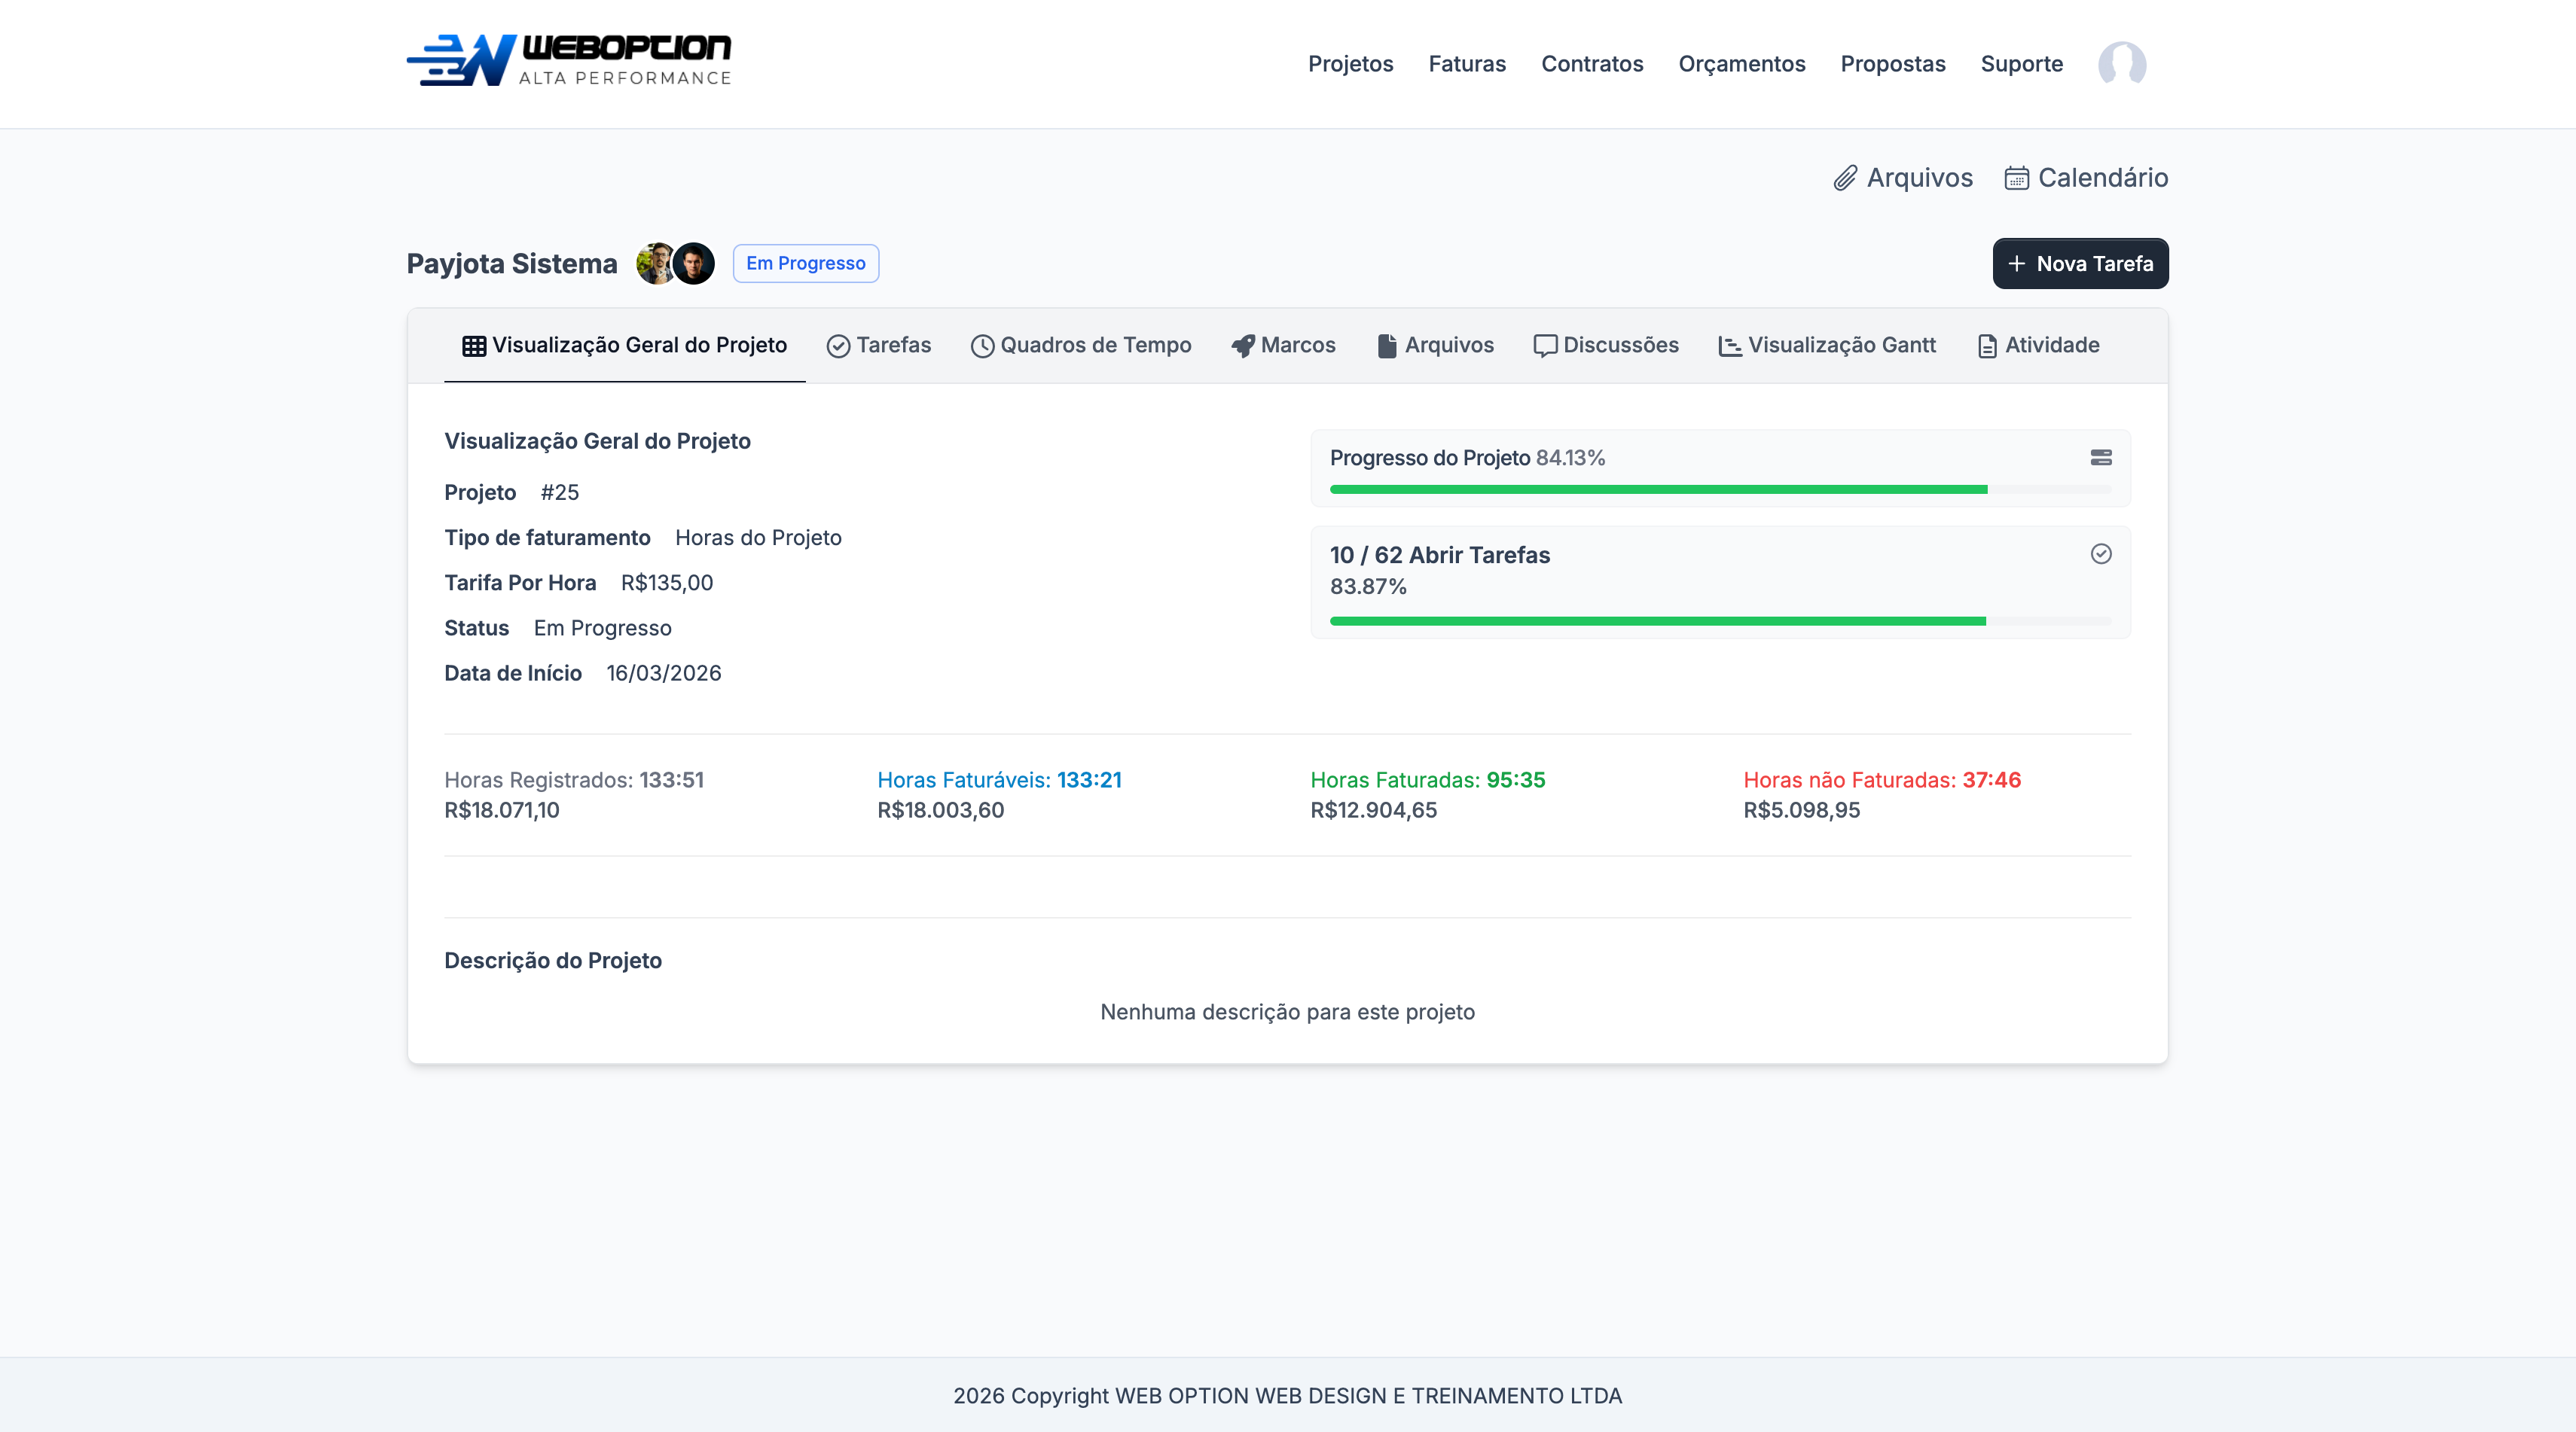The width and height of the screenshot is (2576, 1432).
Task: Click the Progresso do Projeto progress bar
Action: (x=1720, y=489)
